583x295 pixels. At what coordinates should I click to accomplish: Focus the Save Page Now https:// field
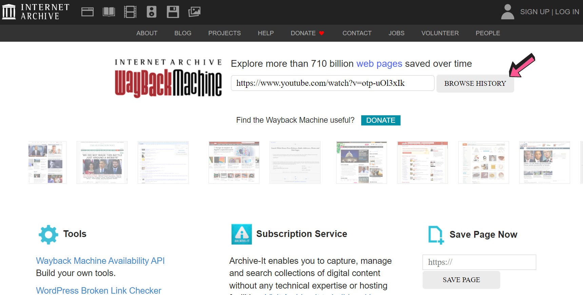click(x=479, y=262)
